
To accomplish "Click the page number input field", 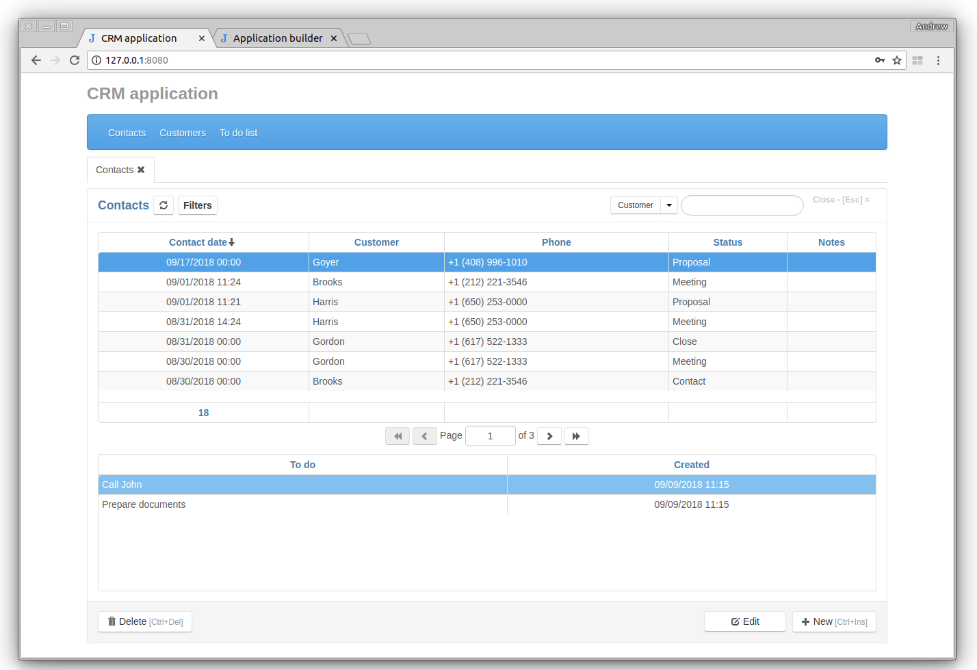I will point(490,436).
